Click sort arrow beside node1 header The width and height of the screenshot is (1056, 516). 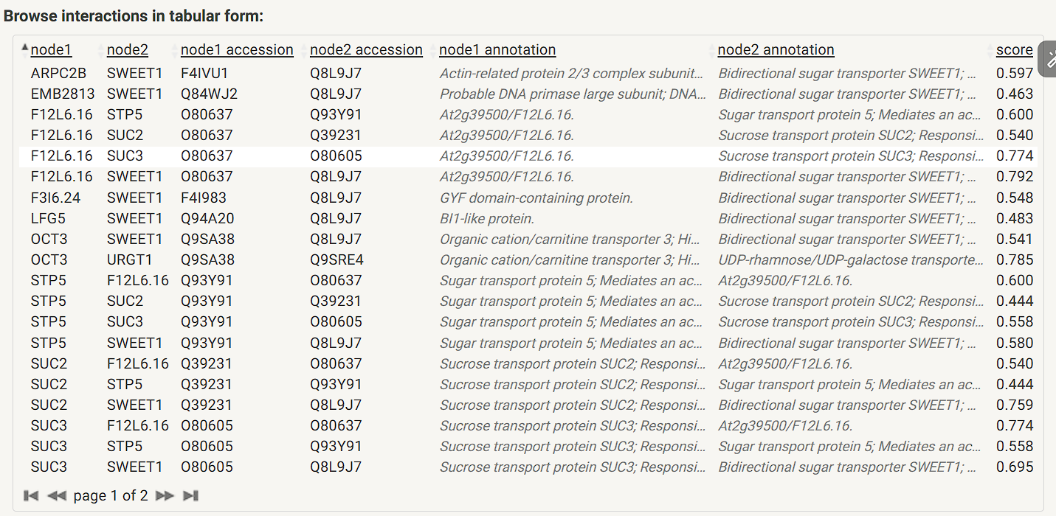click(25, 49)
